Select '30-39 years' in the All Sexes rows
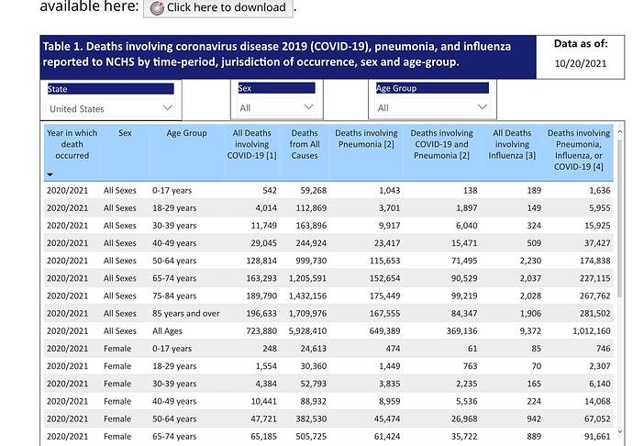 coord(174,226)
